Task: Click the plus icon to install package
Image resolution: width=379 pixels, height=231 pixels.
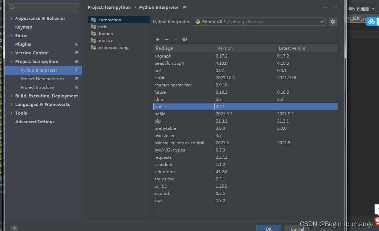Action: click(158, 39)
